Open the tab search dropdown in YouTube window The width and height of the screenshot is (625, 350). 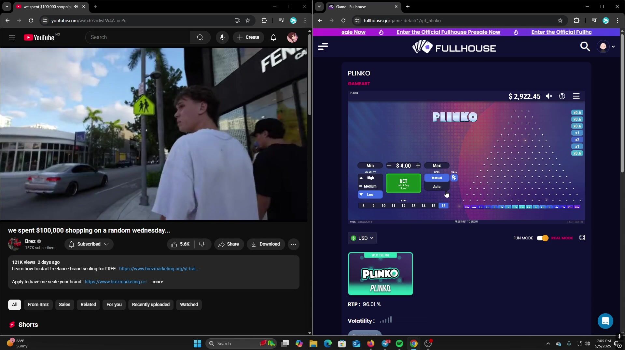pos(7,7)
